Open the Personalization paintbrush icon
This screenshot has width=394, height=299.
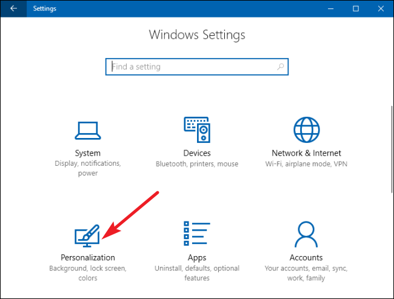coord(87,236)
